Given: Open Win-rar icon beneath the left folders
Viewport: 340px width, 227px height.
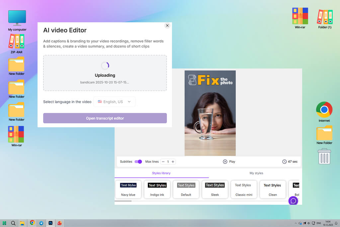Looking at the screenshot, I should coord(17,136).
